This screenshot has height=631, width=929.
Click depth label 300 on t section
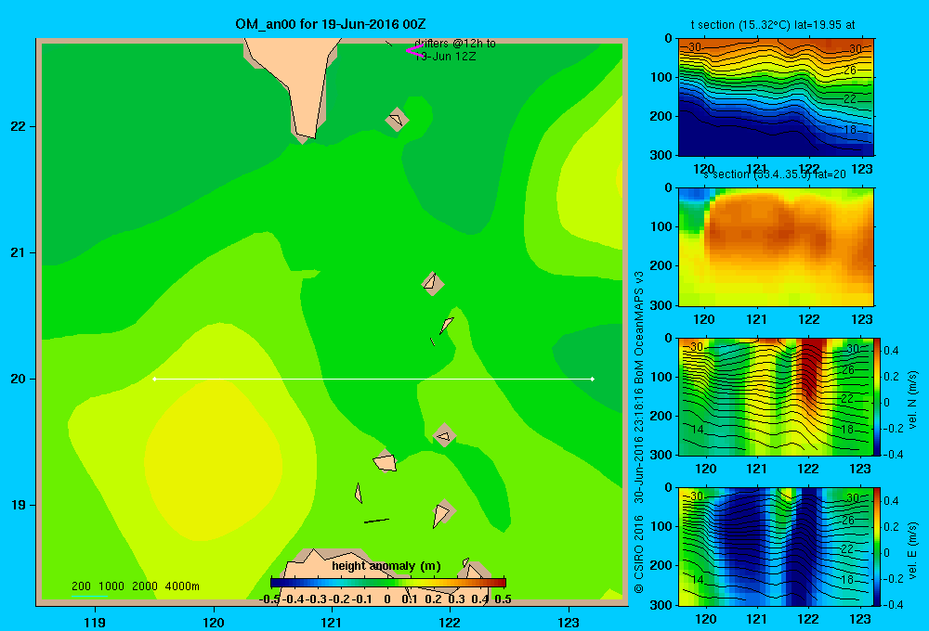[661, 155]
